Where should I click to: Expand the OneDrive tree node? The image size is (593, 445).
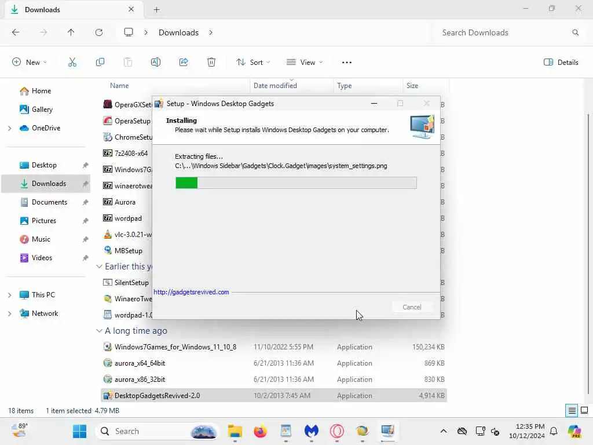point(9,128)
